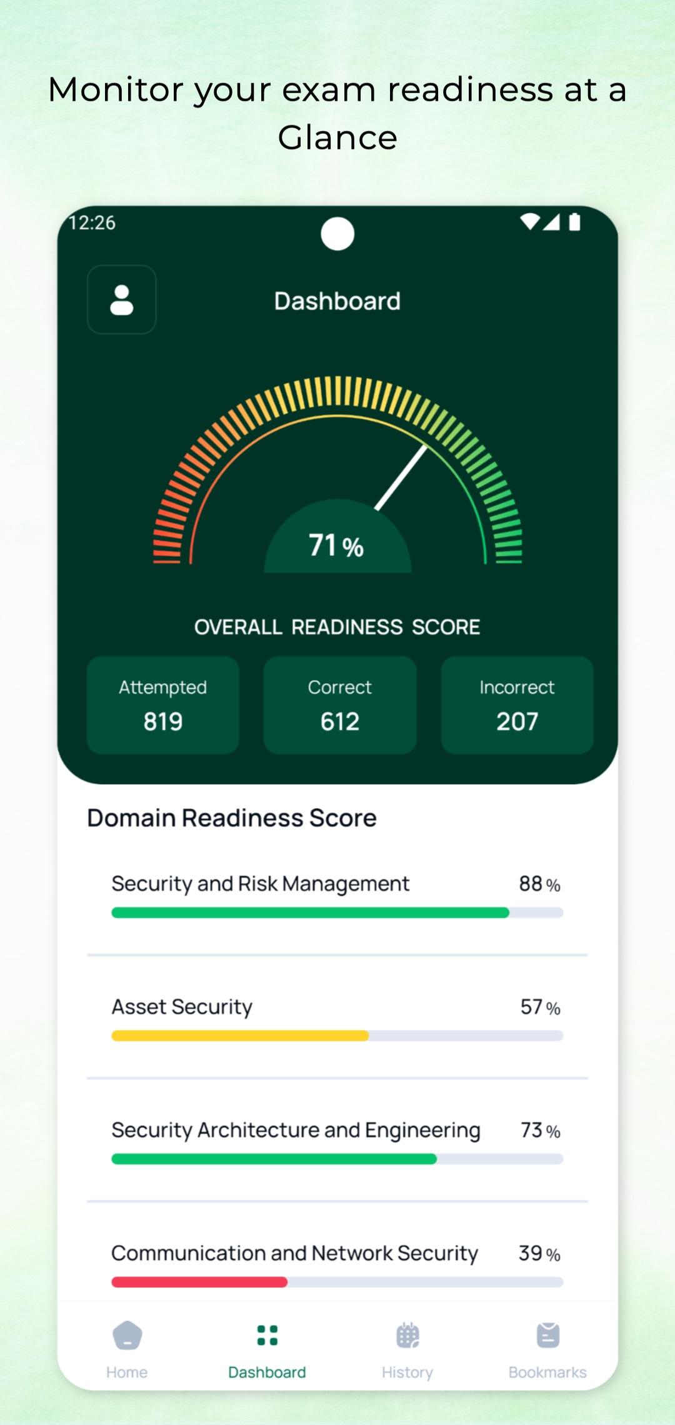Open the Incorrect 207 card
Image resolution: width=675 pixels, height=1425 pixels.
tap(517, 704)
